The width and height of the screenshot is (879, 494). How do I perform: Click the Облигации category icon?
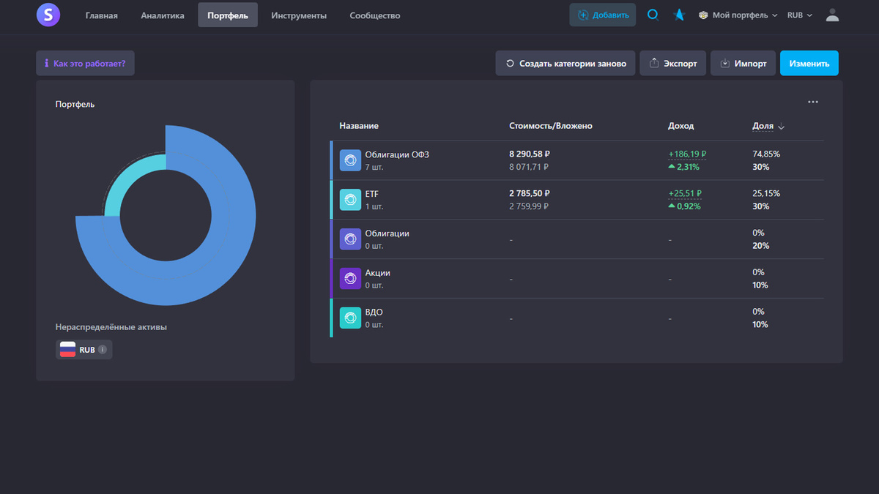point(350,239)
